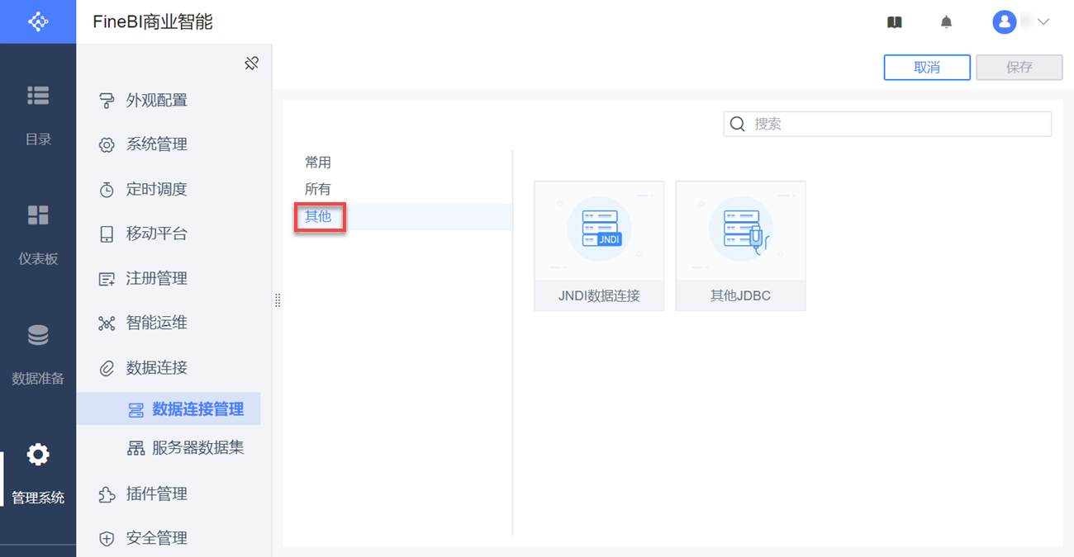
Task: Choose the 其他JDBC card
Action: pos(740,246)
